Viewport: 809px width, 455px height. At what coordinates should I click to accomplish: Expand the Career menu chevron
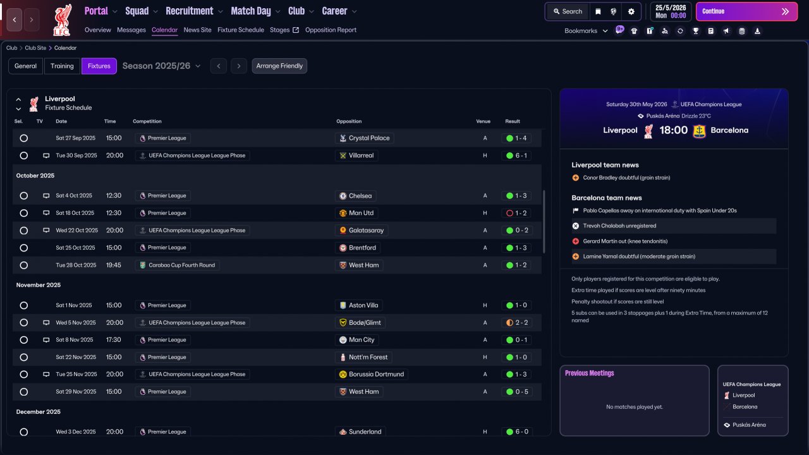[354, 11]
